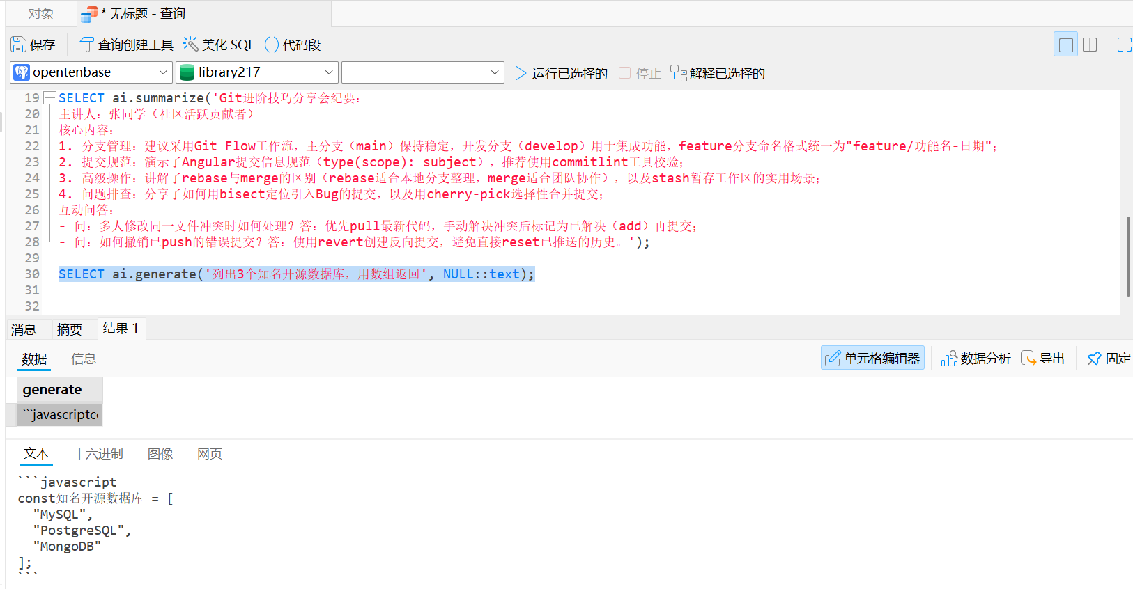Run the selected query (运行已选择的)
Image resolution: width=1133 pixels, height=589 pixels.
561,73
